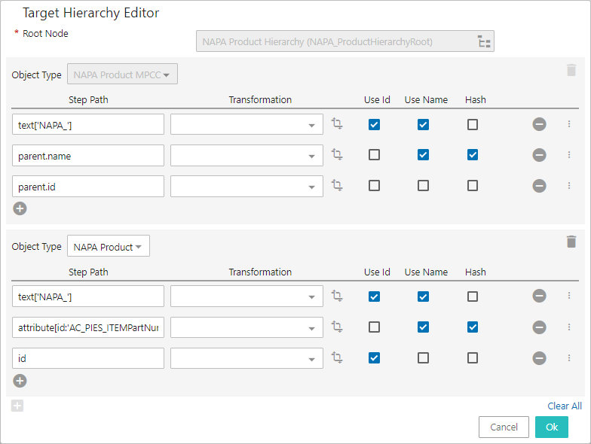591x444 pixels.
Task: Expand Transformation dropdown for the attribute row
Action: (311, 328)
